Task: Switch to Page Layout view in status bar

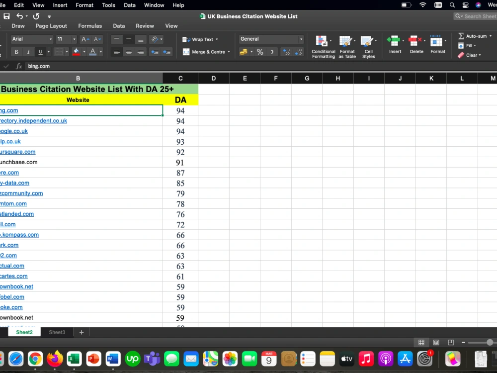Action: 436,342
